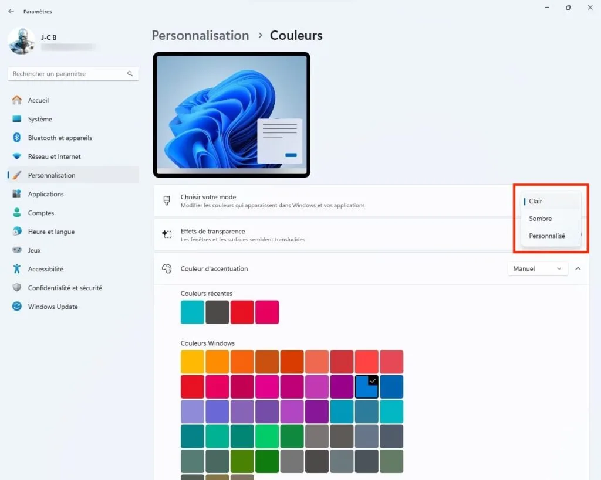Choose the yellow gold Windows color
This screenshot has height=480, width=601.
tap(193, 362)
